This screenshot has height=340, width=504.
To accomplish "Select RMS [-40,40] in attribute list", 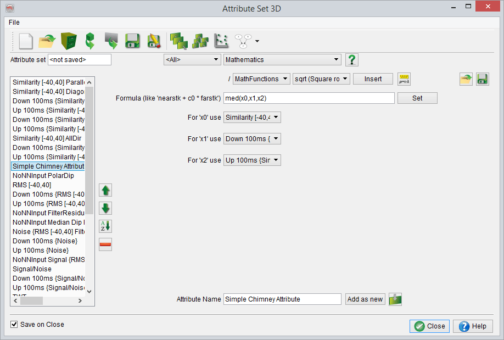I will pyautogui.click(x=31, y=185).
